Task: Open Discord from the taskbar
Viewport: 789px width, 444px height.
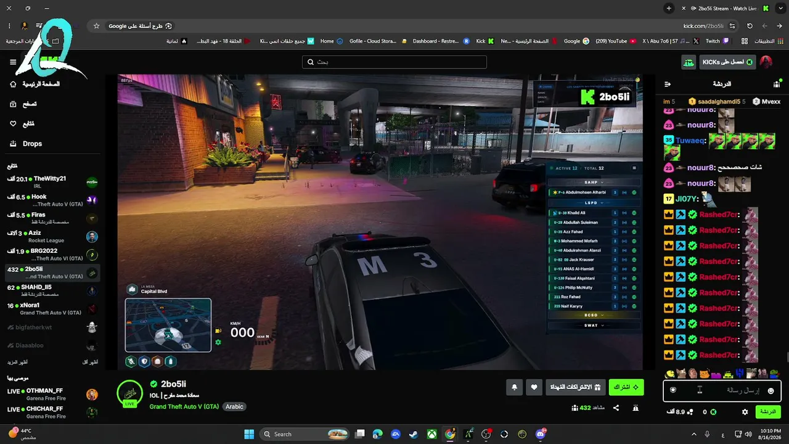Action: (541, 434)
